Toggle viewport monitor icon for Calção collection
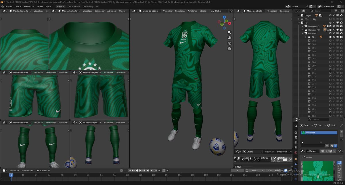This screenshot has height=185, width=345. (338, 15)
